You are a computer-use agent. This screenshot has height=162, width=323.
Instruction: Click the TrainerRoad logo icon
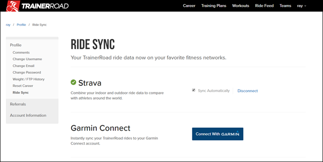coord(13,6)
